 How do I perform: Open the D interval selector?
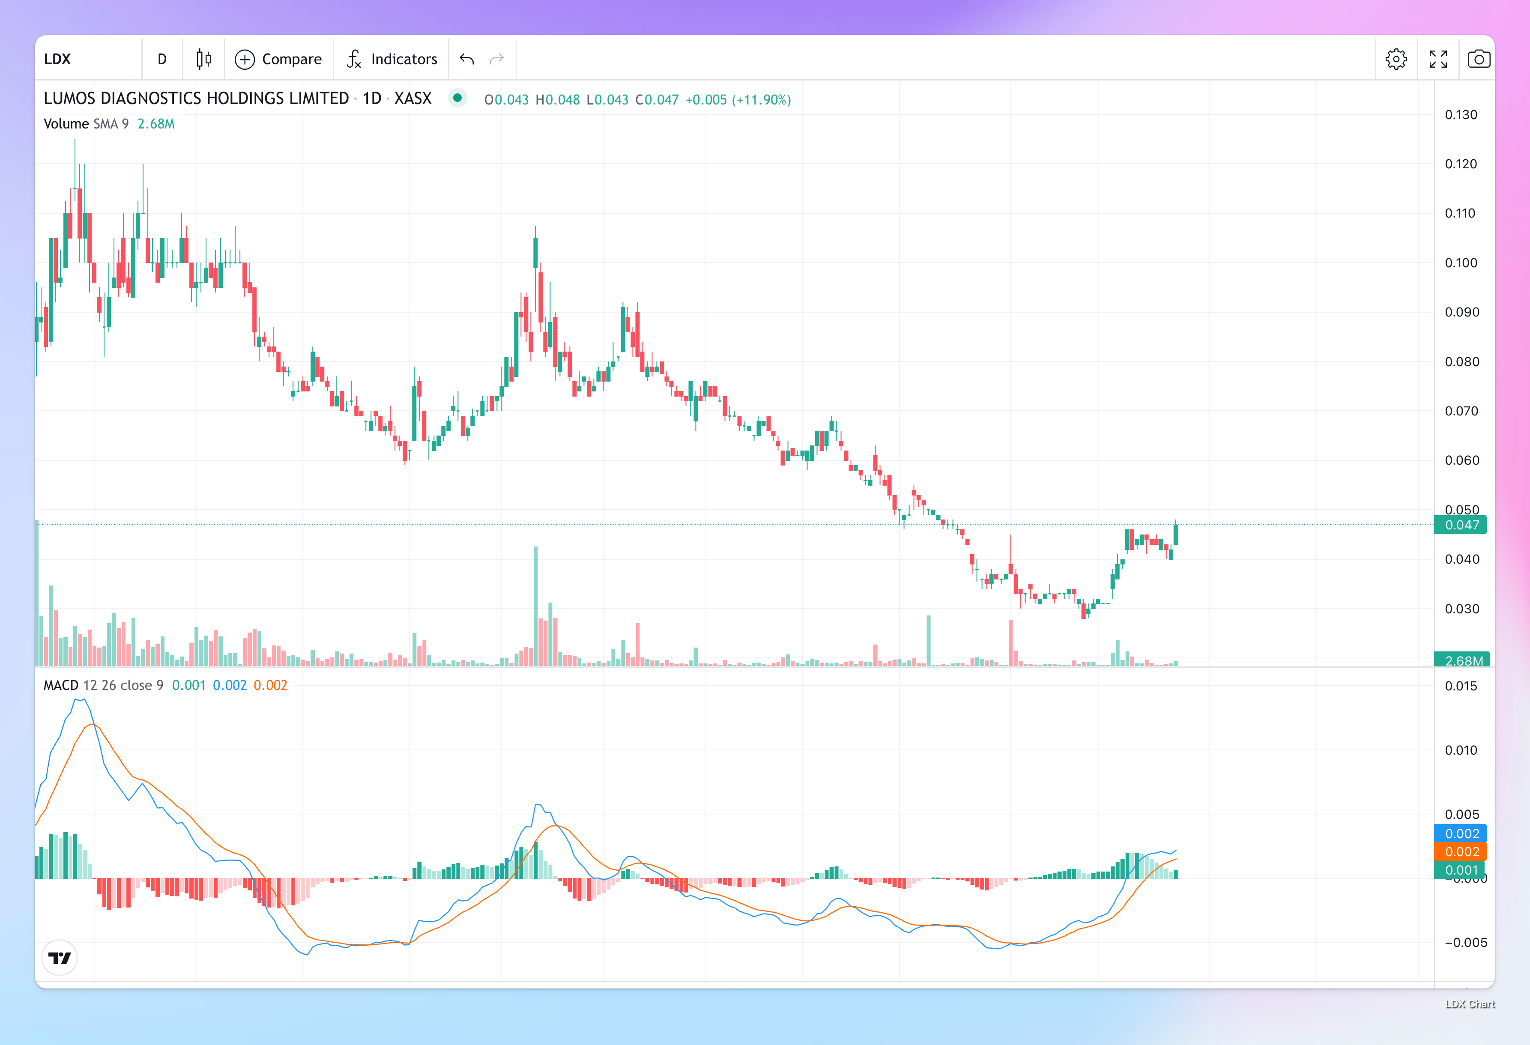coord(162,59)
